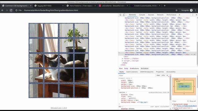This screenshot has width=198, height=111.
Task: Follow the bg.jpg url link in styles
Action: point(144,102)
